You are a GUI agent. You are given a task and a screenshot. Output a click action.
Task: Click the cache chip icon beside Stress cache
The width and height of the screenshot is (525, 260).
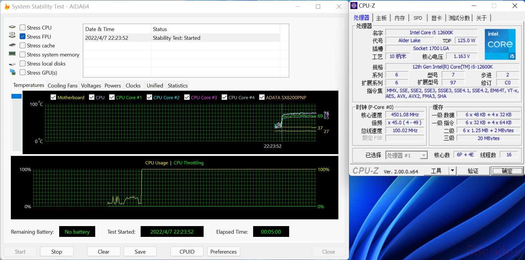coord(12,45)
